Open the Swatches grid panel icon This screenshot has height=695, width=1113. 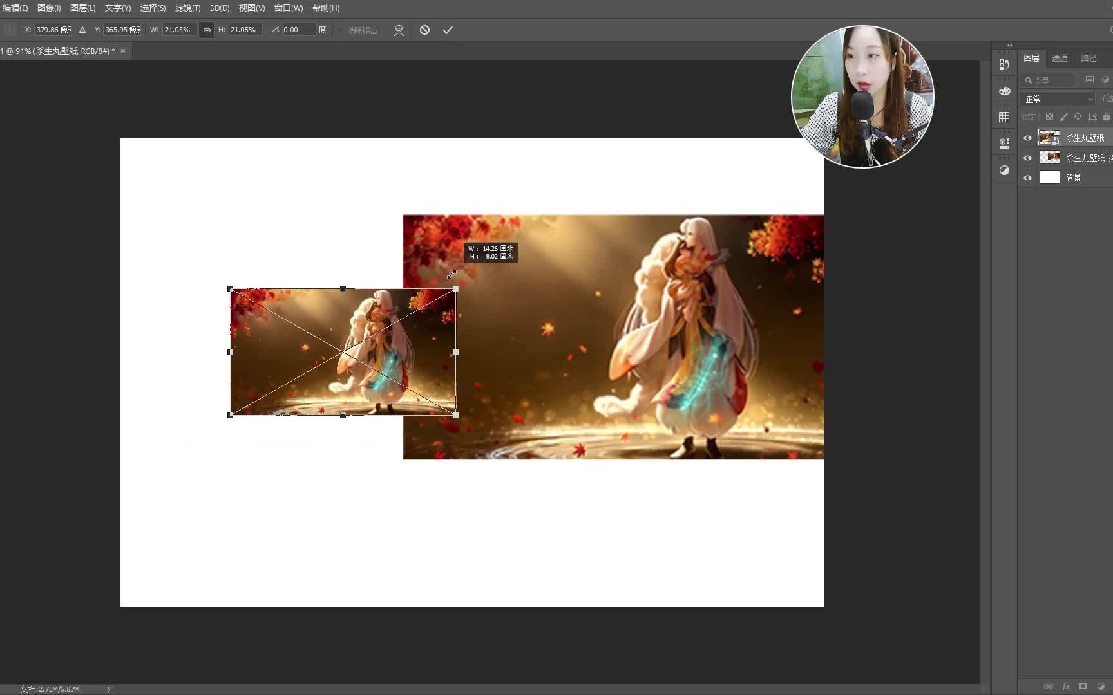tap(1004, 117)
